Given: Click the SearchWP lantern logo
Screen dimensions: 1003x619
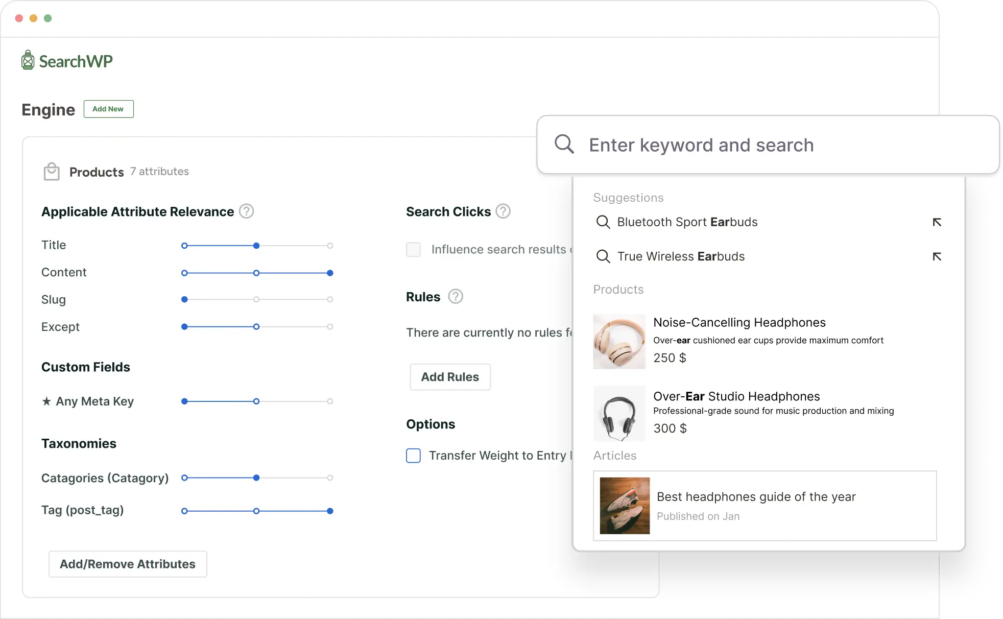Looking at the screenshot, I should pyautogui.click(x=27, y=60).
